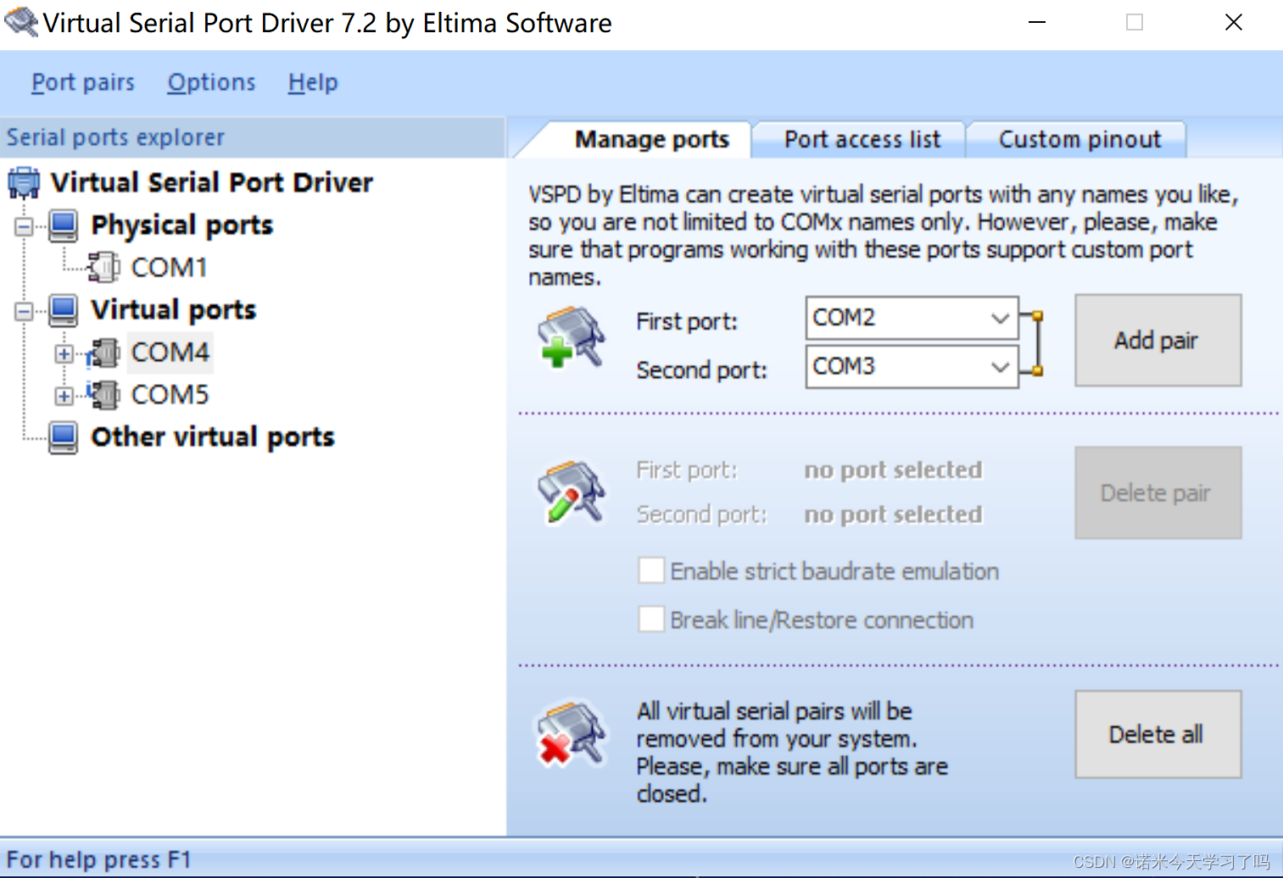Select Virtual Serial Port Driver root label
This screenshot has height=878, width=1283.
pyautogui.click(x=212, y=182)
